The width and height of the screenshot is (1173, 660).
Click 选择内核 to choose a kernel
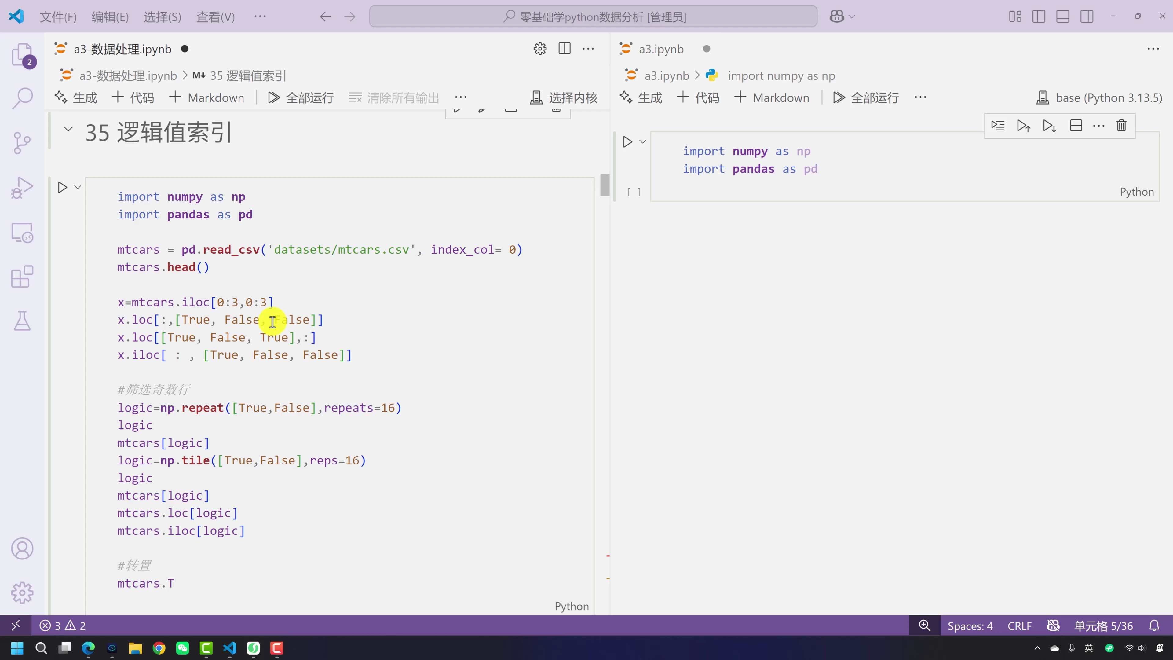click(564, 97)
